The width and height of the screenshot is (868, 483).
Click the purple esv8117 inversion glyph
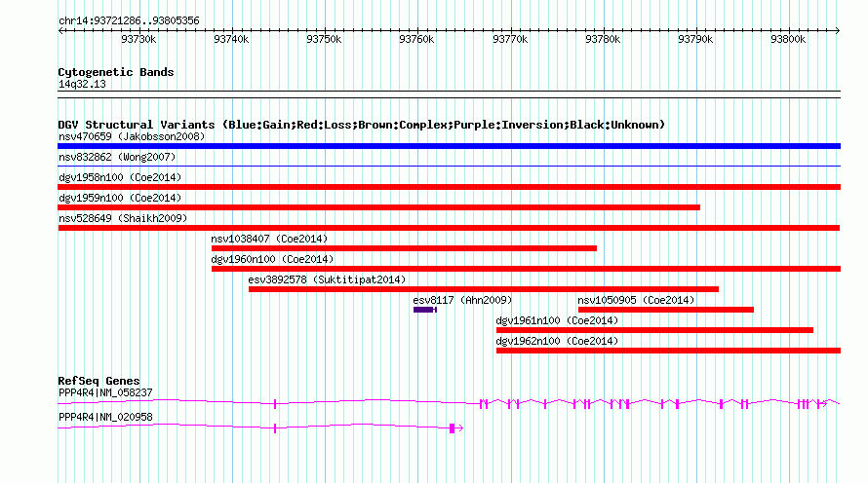[425, 310]
